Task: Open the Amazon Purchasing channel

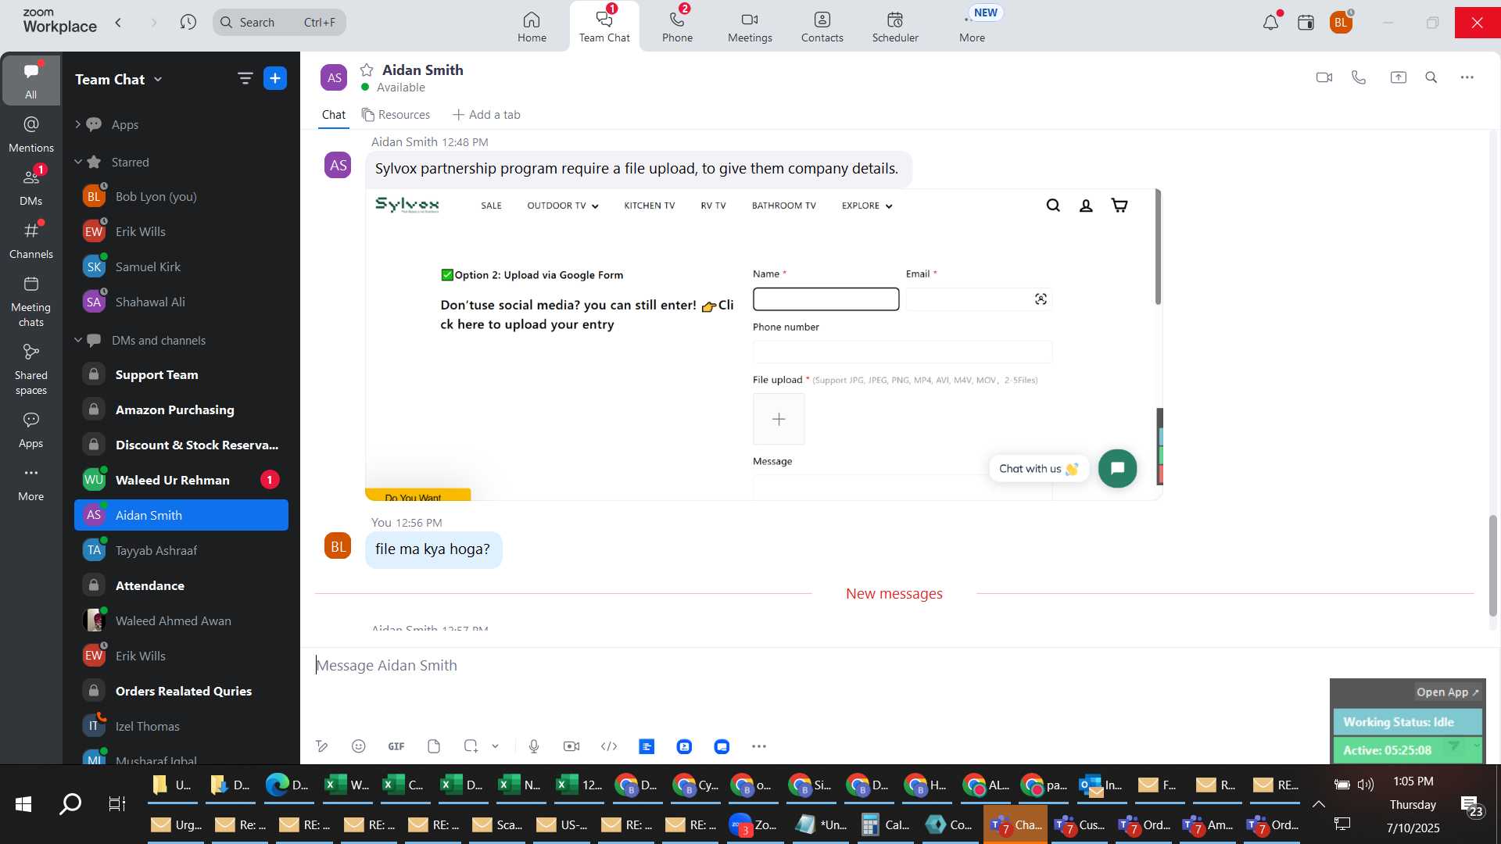Action: [181, 409]
